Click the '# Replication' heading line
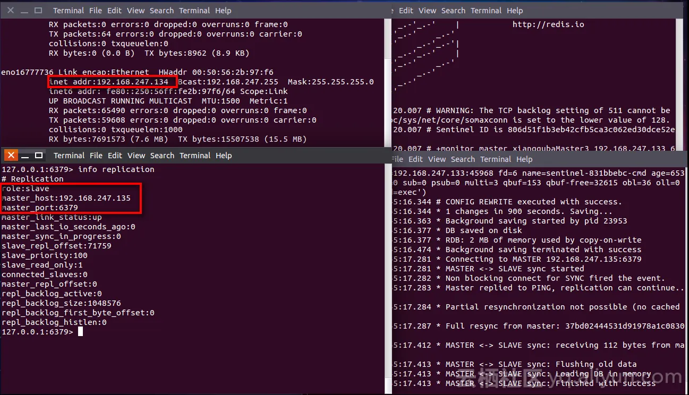 coord(32,179)
